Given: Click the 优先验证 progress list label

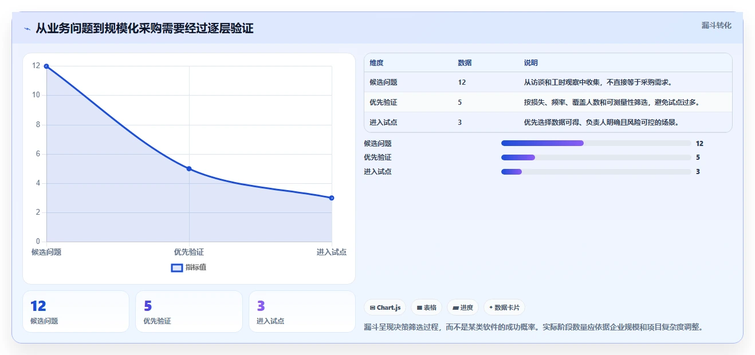Looking at the screenshot, I should click(x=377, y=157).
